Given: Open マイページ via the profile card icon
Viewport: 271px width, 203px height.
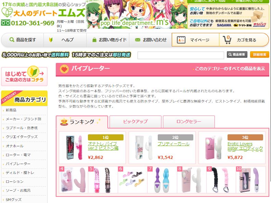Looking at the screenshot, I should coord(181,40).
